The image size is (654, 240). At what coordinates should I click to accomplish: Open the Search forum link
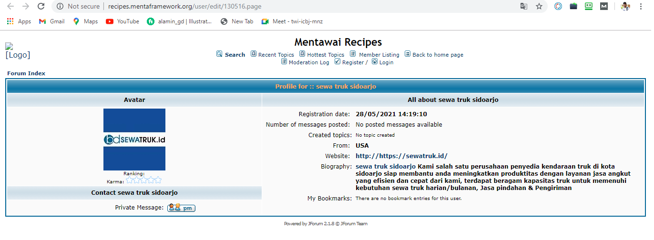click(x=235, y=55)
